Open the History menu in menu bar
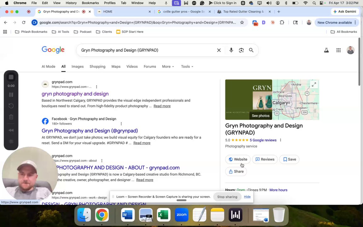Viewport: 363px width, 227px height. pos(71,3)
